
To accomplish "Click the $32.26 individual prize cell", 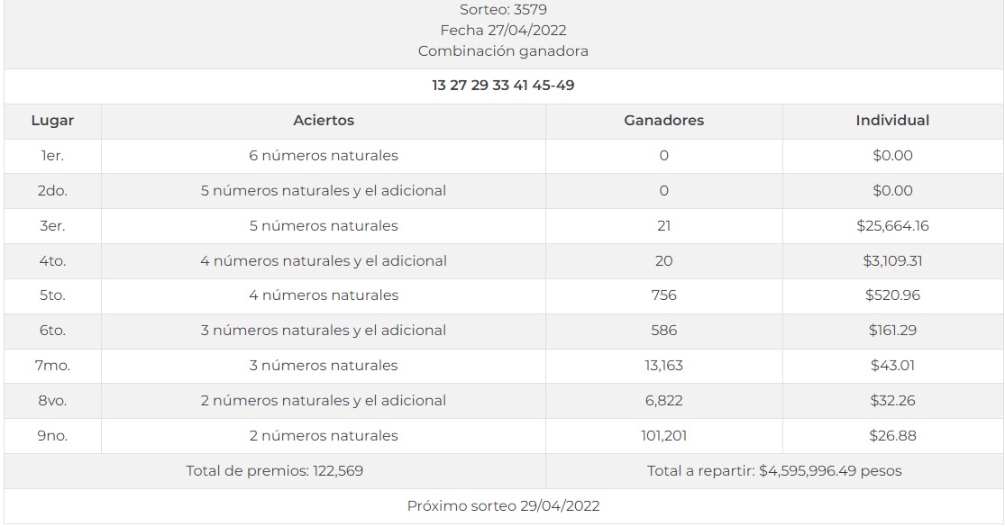I will 892,401.
